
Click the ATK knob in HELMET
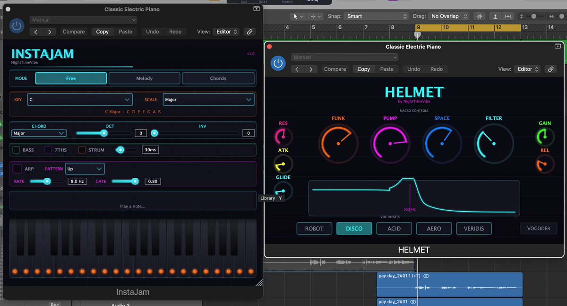[283, 164]
